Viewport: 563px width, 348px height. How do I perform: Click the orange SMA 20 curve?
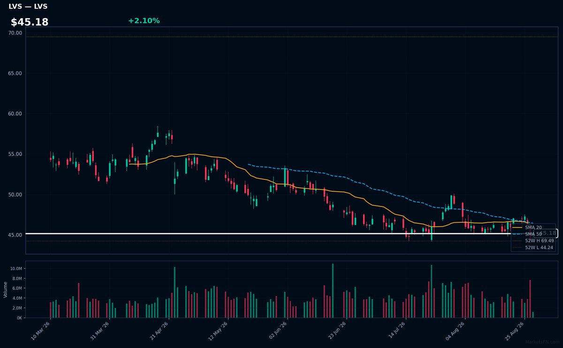point(328,191)
